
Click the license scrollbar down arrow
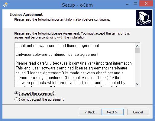(137, 84)
